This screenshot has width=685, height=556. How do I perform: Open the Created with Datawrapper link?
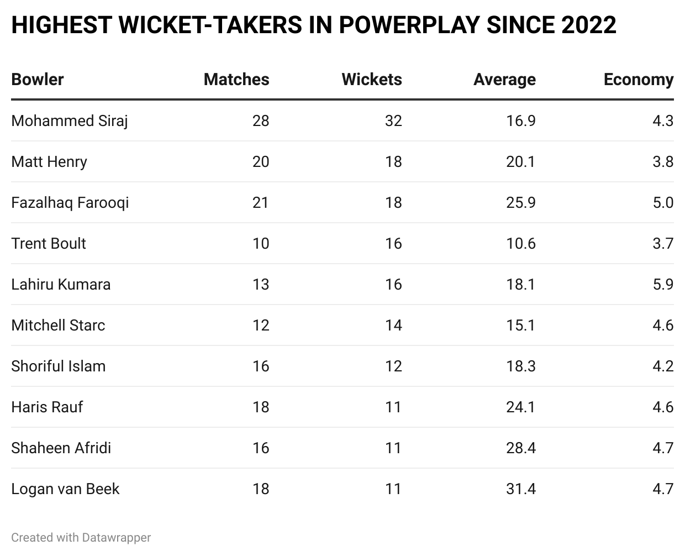click(x=81, y=537)
